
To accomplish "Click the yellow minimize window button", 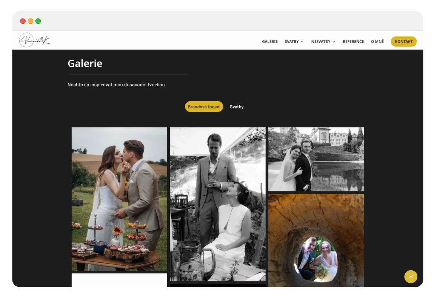I will click(31, 21).
